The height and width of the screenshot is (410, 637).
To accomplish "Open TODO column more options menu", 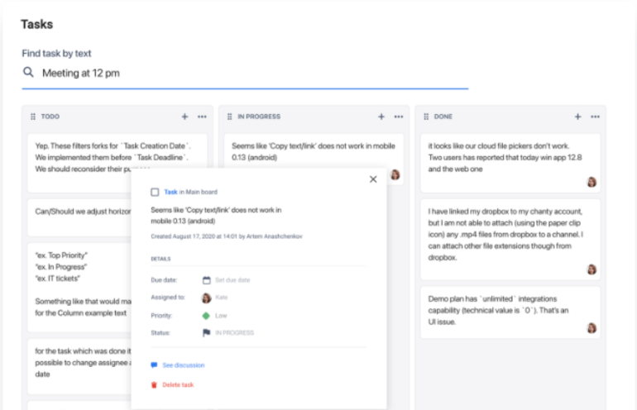I will [202, 117].
